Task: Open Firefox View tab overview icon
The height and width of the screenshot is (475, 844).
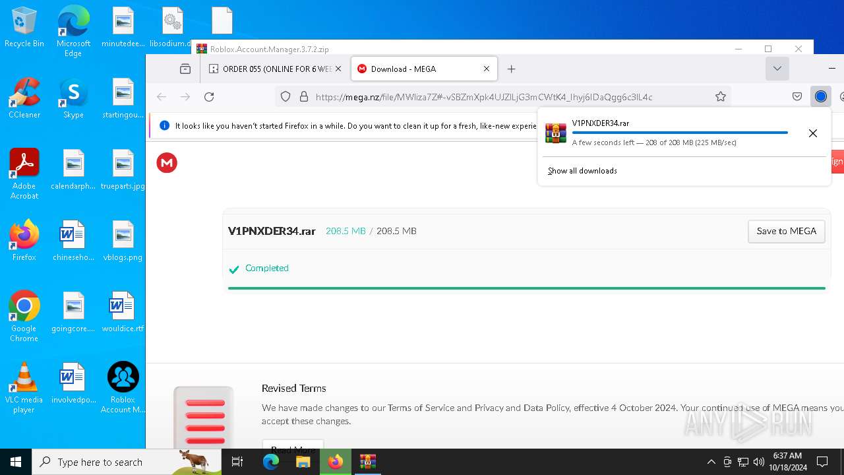Action: [185, 69]
